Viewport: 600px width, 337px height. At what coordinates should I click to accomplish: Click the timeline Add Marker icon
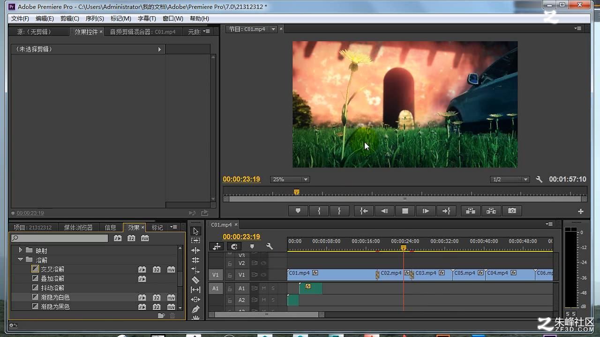252,246
